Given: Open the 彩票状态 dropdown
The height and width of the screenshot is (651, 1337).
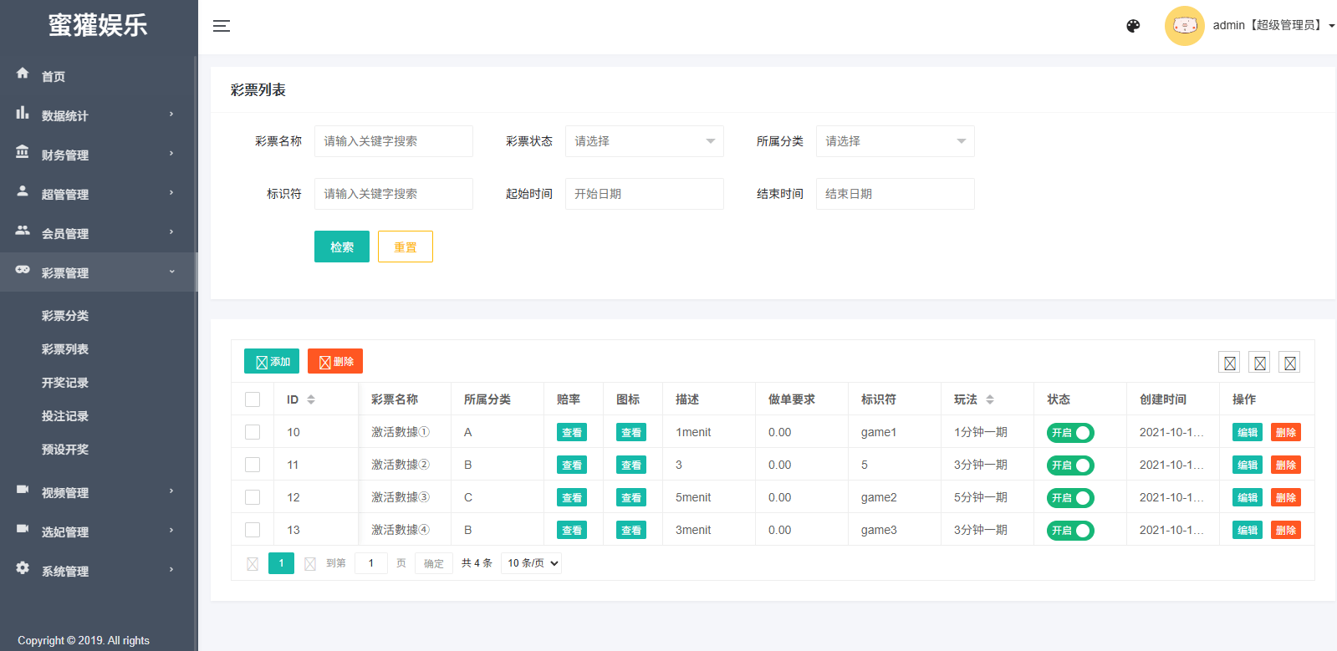Looking at the screenshot, I should pos(644,141).
